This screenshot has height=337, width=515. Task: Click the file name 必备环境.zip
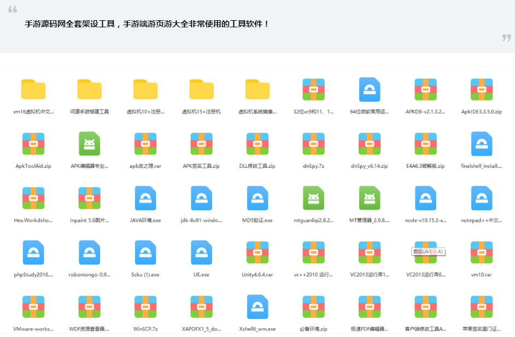pyautogui.click(x=314, y=329)
